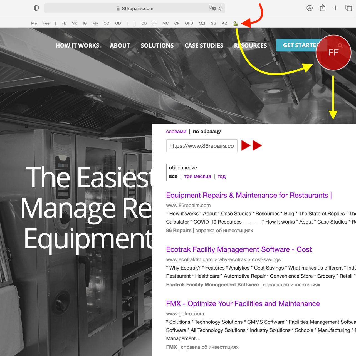Open the VK bookmark
356x356 pixels.
[x=75, y=23]
